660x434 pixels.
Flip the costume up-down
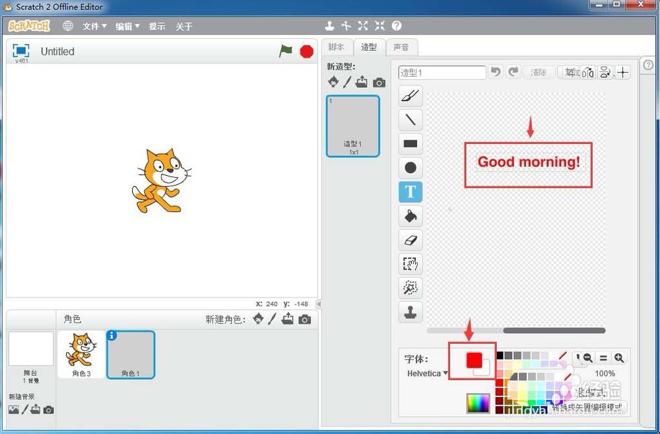tap(605, 73)
